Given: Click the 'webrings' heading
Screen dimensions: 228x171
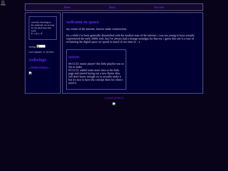Looking at the screenshot, I should pyautogui.click(x=38, y=60).
